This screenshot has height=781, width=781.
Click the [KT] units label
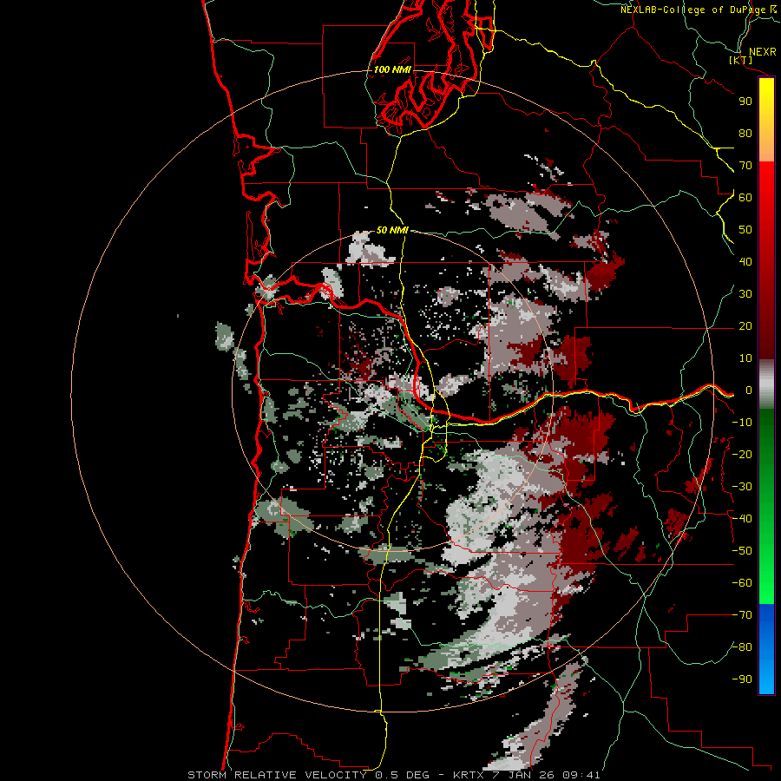click(x=741, y=60)
